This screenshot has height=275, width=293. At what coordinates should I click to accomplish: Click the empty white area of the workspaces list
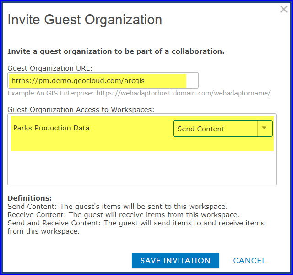[142, 168]
